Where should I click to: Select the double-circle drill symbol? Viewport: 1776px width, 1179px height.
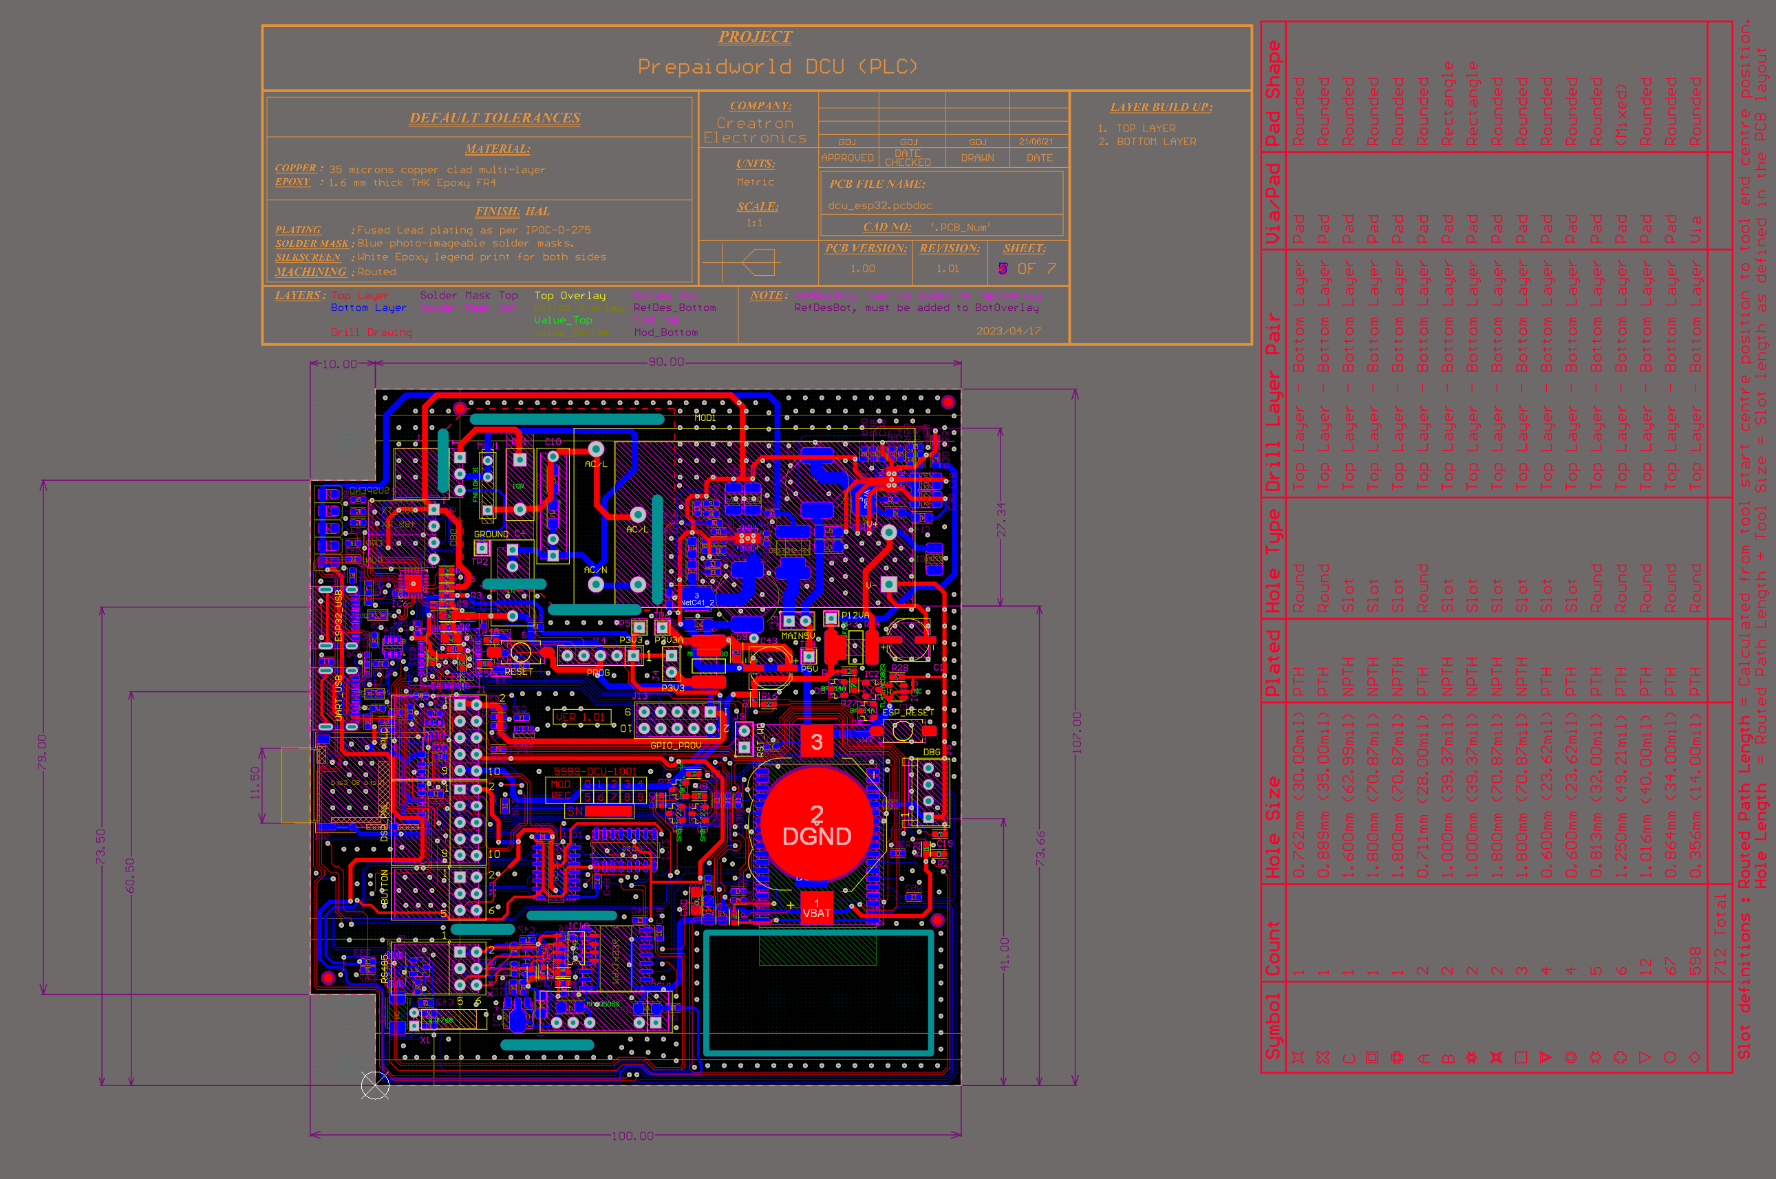[x=1571, y=1057]
